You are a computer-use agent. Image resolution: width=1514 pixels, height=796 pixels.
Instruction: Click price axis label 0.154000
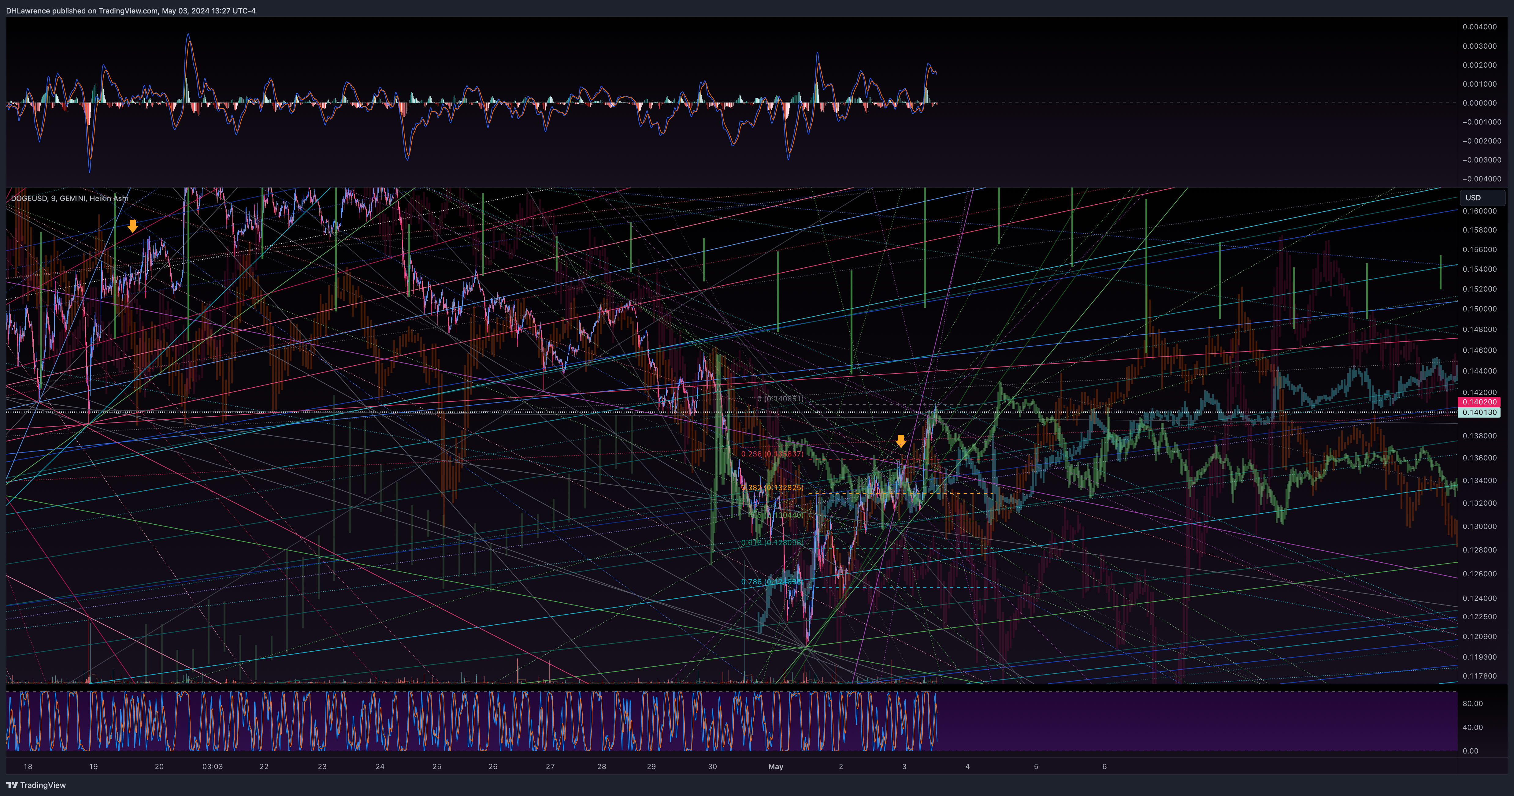[1480, 269]
